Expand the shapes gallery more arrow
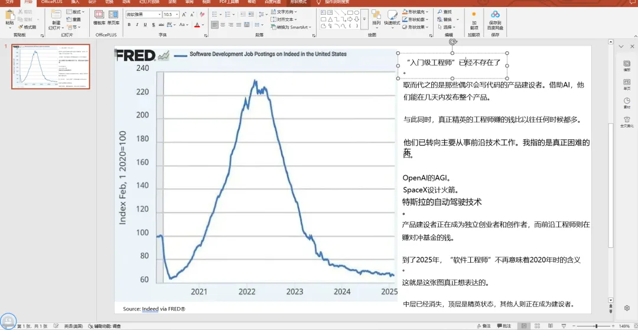Image resolution: width=638 pixels, height=330 pixels. tap(364, 19)
